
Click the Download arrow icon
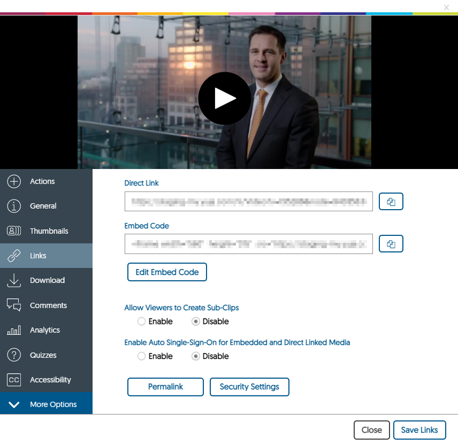[14, 280]
